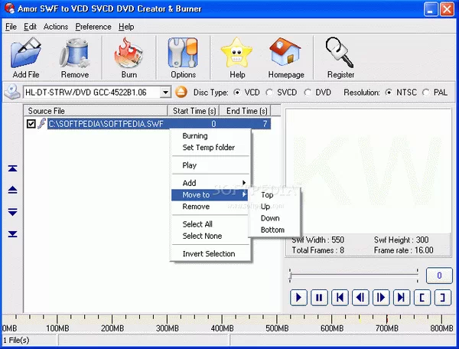Select Bottom in Move to submenu

(x=275, y=230)
